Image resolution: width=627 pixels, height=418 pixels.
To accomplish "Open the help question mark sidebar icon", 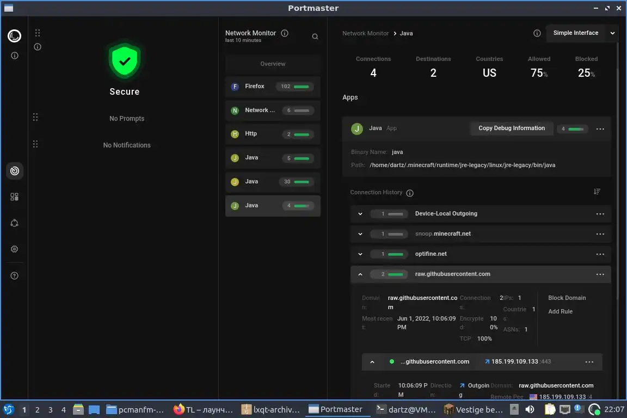I will [14, 275].
